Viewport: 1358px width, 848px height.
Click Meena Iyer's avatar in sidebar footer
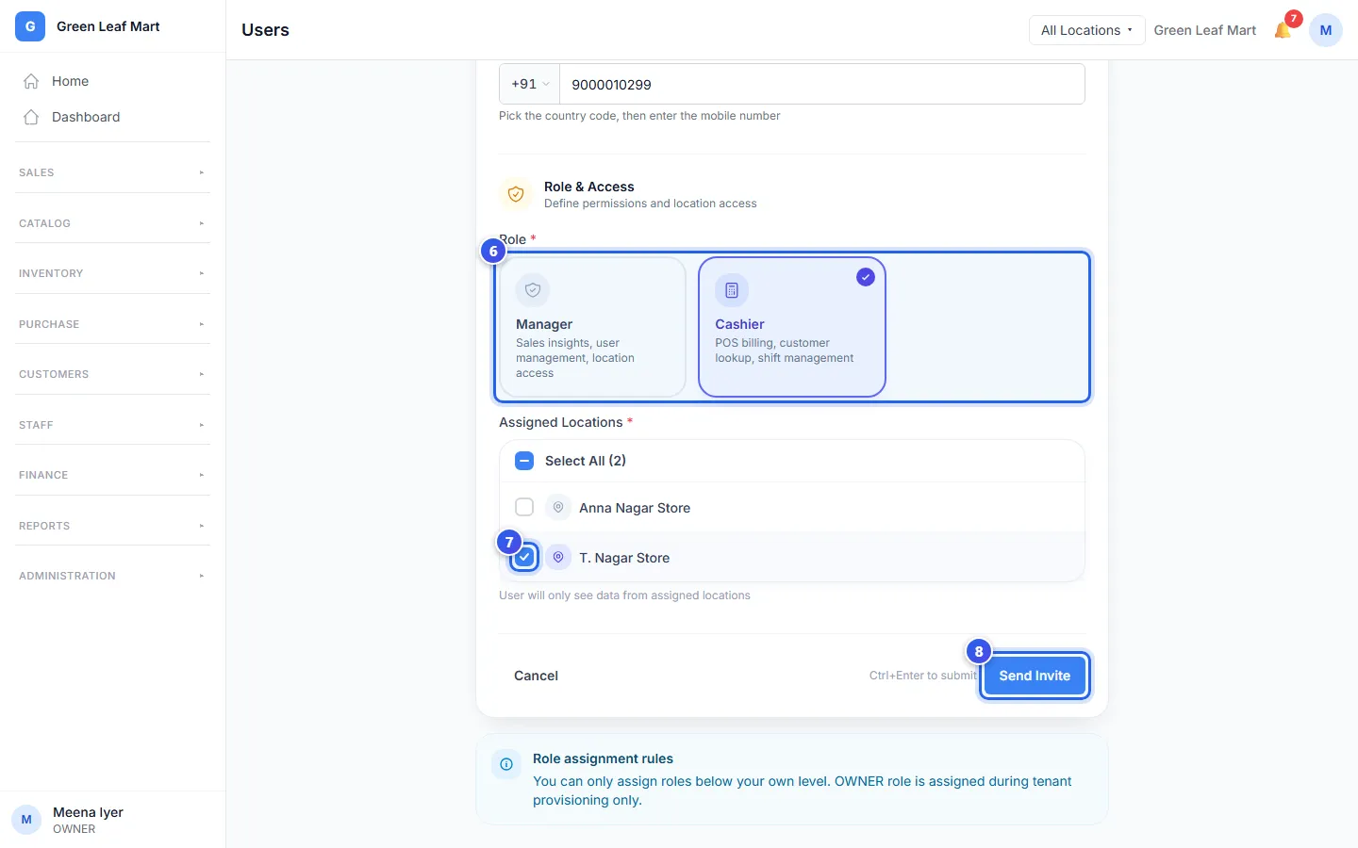click(26, 820)
